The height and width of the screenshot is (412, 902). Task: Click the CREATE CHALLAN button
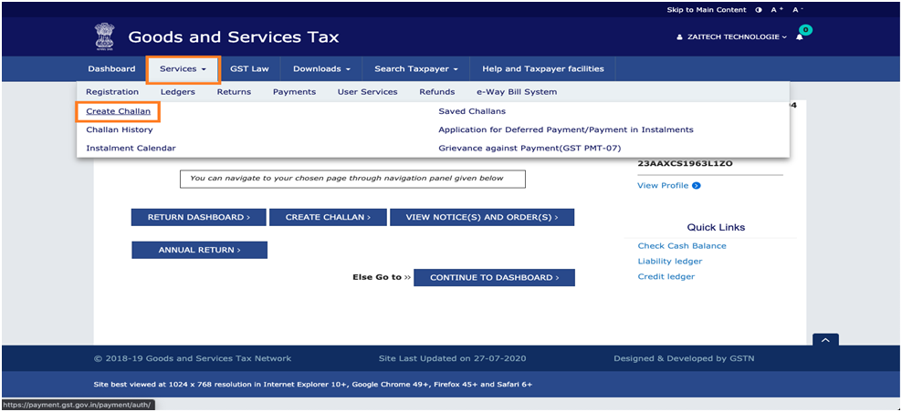328,217
